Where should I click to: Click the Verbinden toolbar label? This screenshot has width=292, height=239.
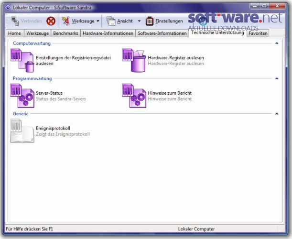(x=31, y=21)
